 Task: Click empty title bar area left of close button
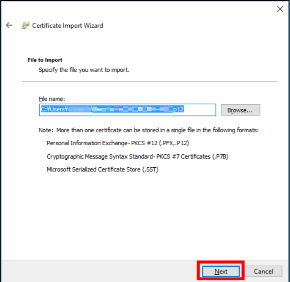click(180, 9)
